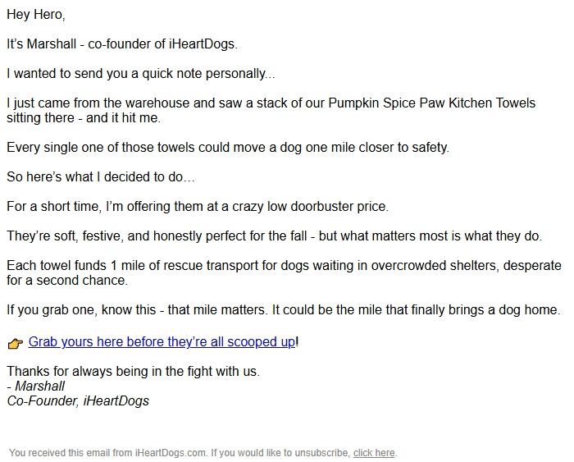Viewport: 574px width, 462px height.
Task: Click the "quick note personally" sentence
Action: [141, 74]
